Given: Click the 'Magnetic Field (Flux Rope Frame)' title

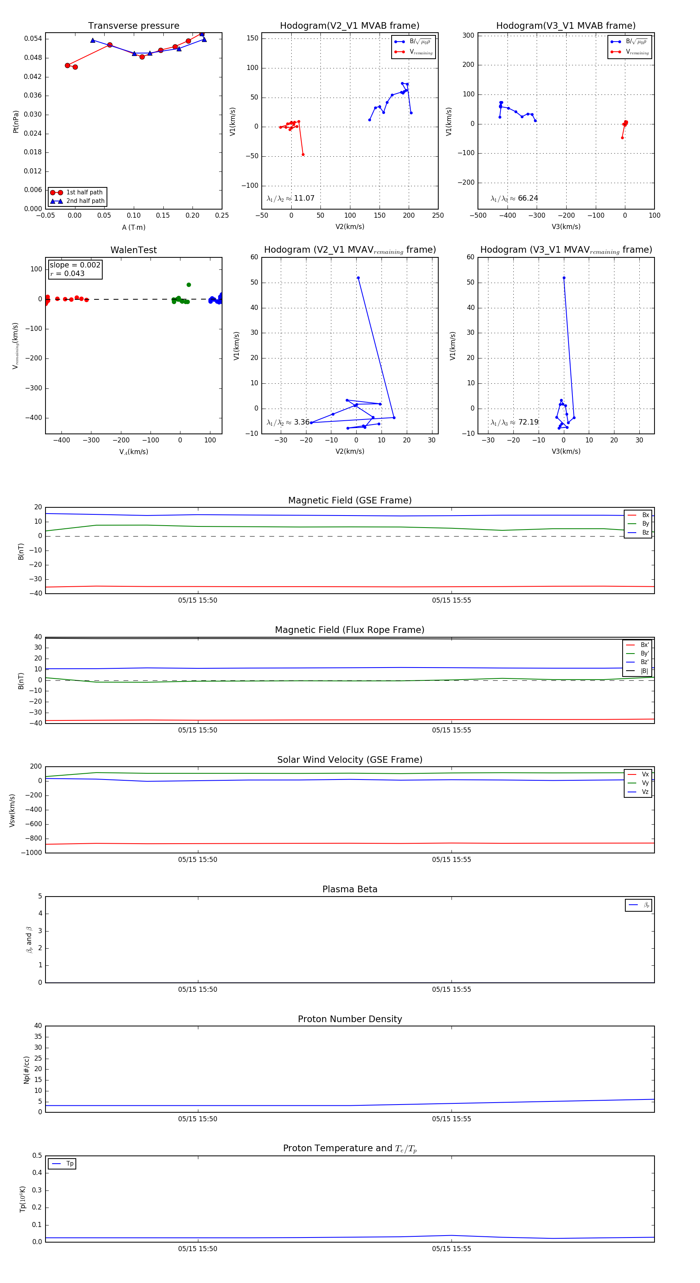Looking at the screenshot, I should tap(350, 630).
